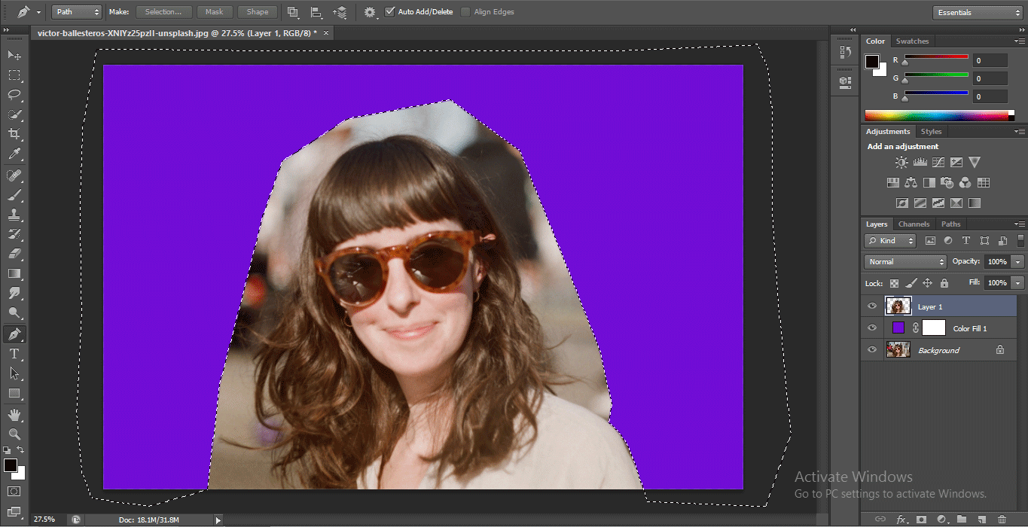Image resolution: width=1028 pixels, height=527 pixels.
Task: Toggle Auto Add/Delete checkbox
Action: (x=389, y=12)
